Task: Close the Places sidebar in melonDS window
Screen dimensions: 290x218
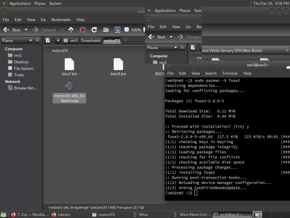Action: tap(37, 40)
